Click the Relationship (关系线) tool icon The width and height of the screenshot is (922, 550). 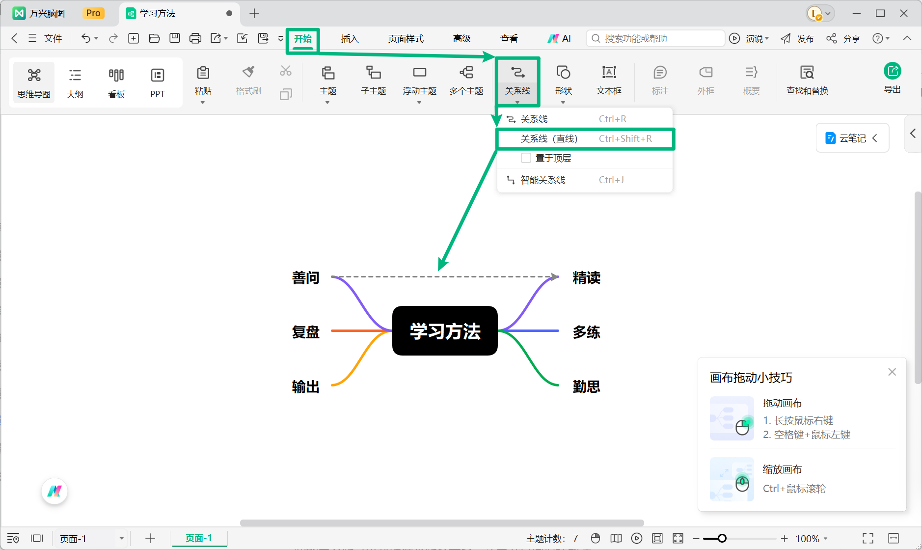click(x=517, y=73)
